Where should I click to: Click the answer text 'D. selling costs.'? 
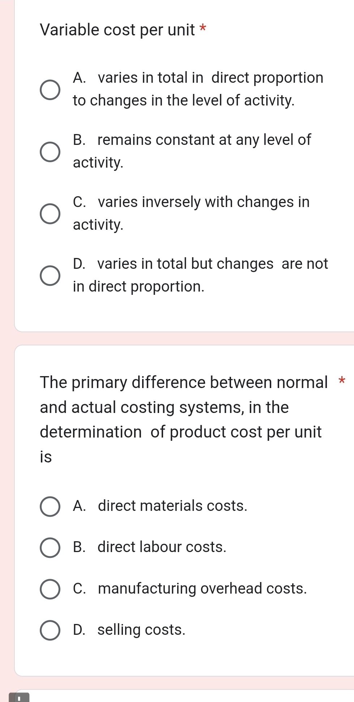[x=129, y=630]
